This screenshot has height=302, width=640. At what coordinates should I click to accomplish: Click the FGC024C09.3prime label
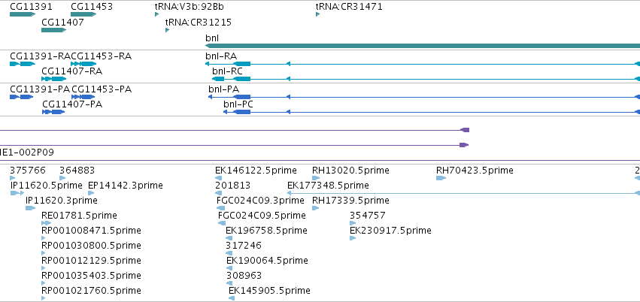[x=260, y=201]
